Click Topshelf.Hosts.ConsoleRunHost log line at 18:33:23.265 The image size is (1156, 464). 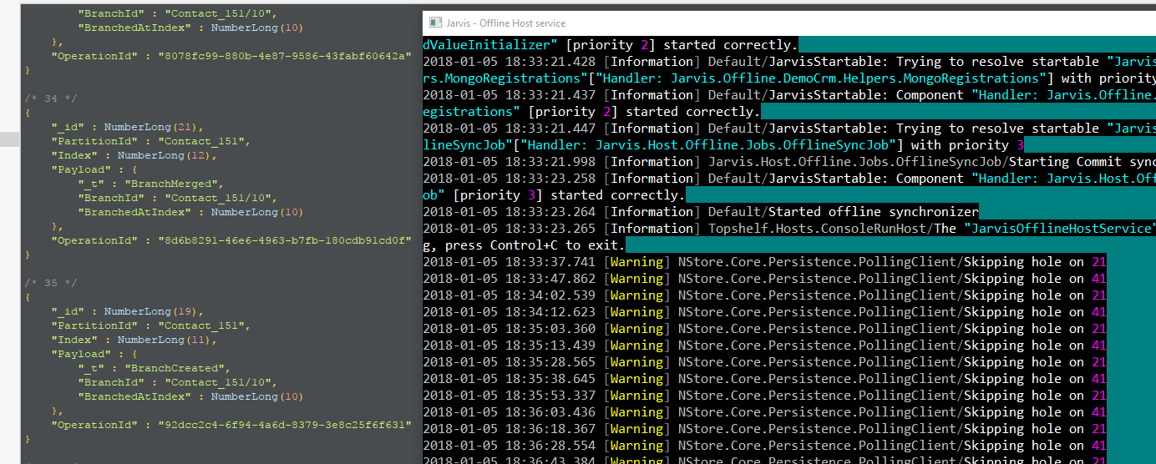789,229
